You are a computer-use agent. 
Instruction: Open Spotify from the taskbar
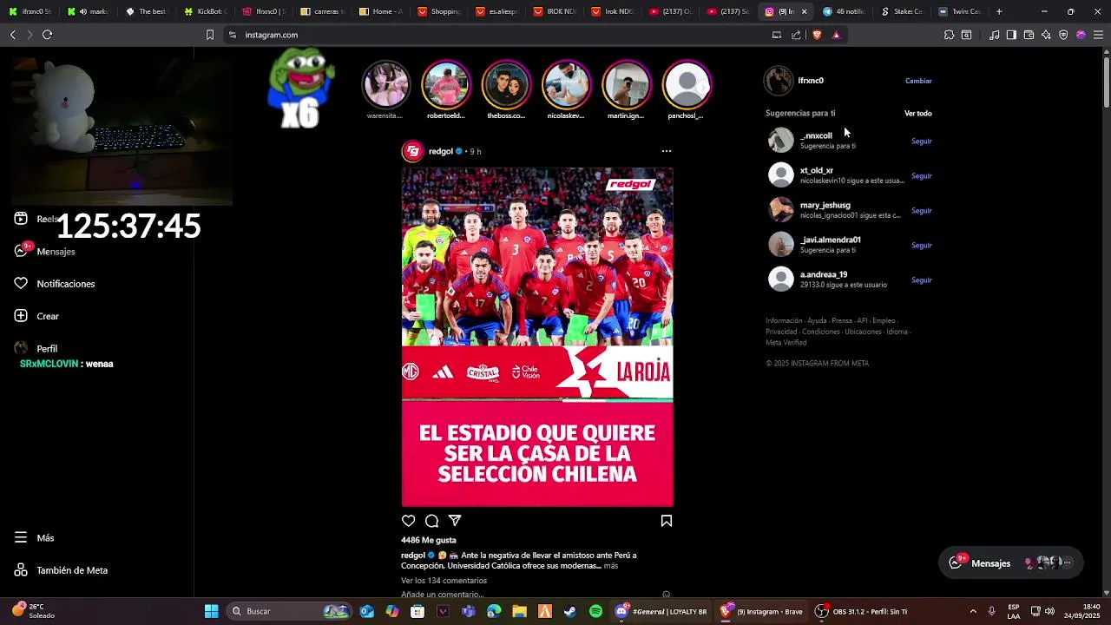595,611
